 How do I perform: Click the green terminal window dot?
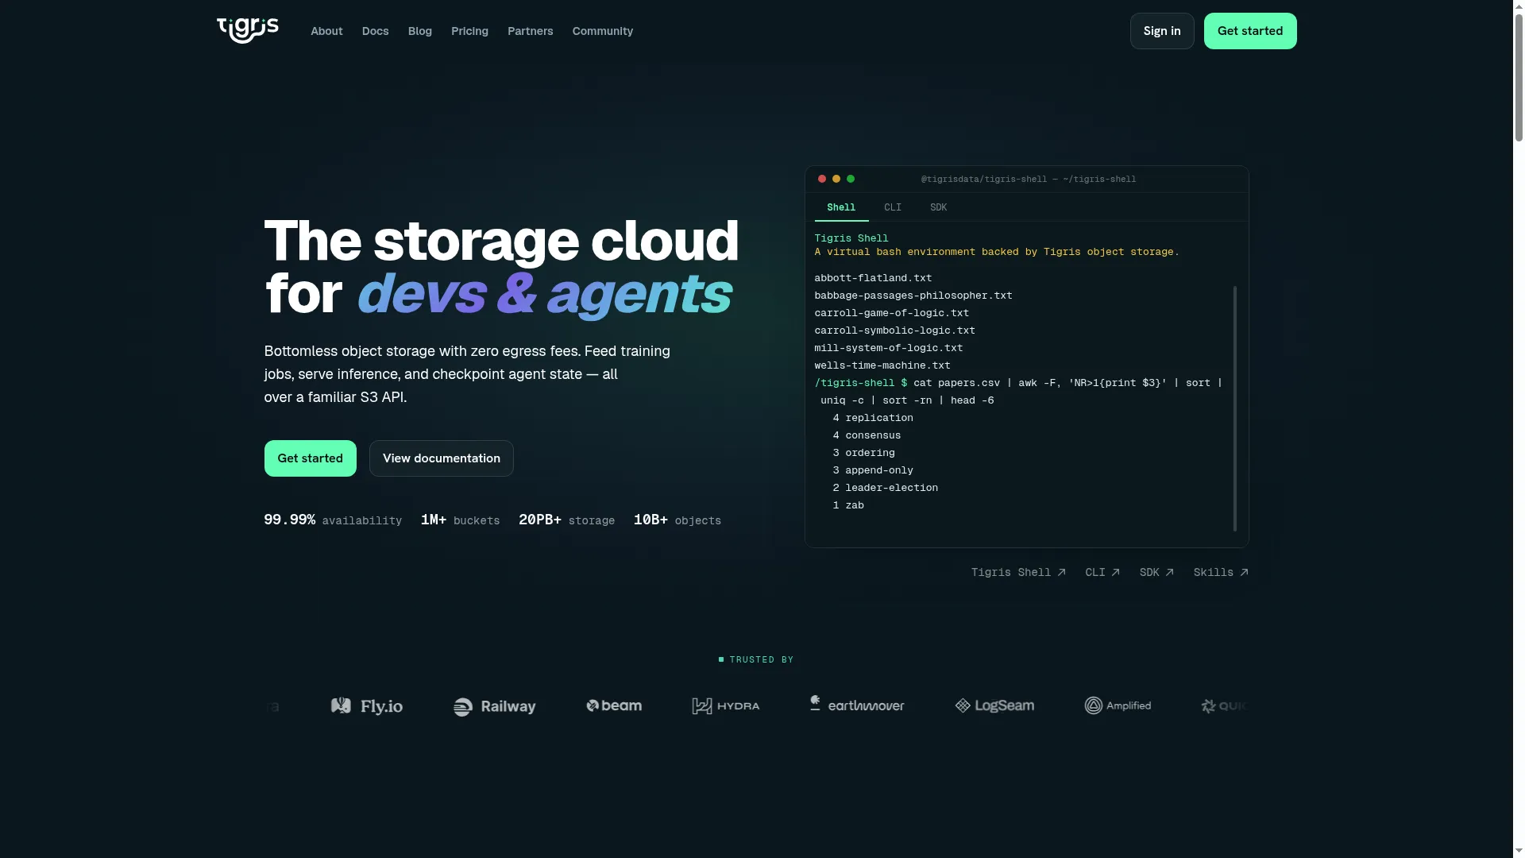click(x=850, y=179)
